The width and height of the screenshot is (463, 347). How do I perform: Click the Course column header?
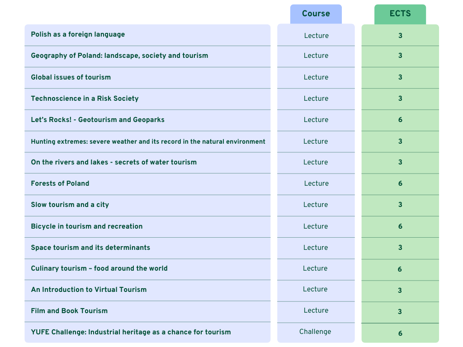[316, 14]
